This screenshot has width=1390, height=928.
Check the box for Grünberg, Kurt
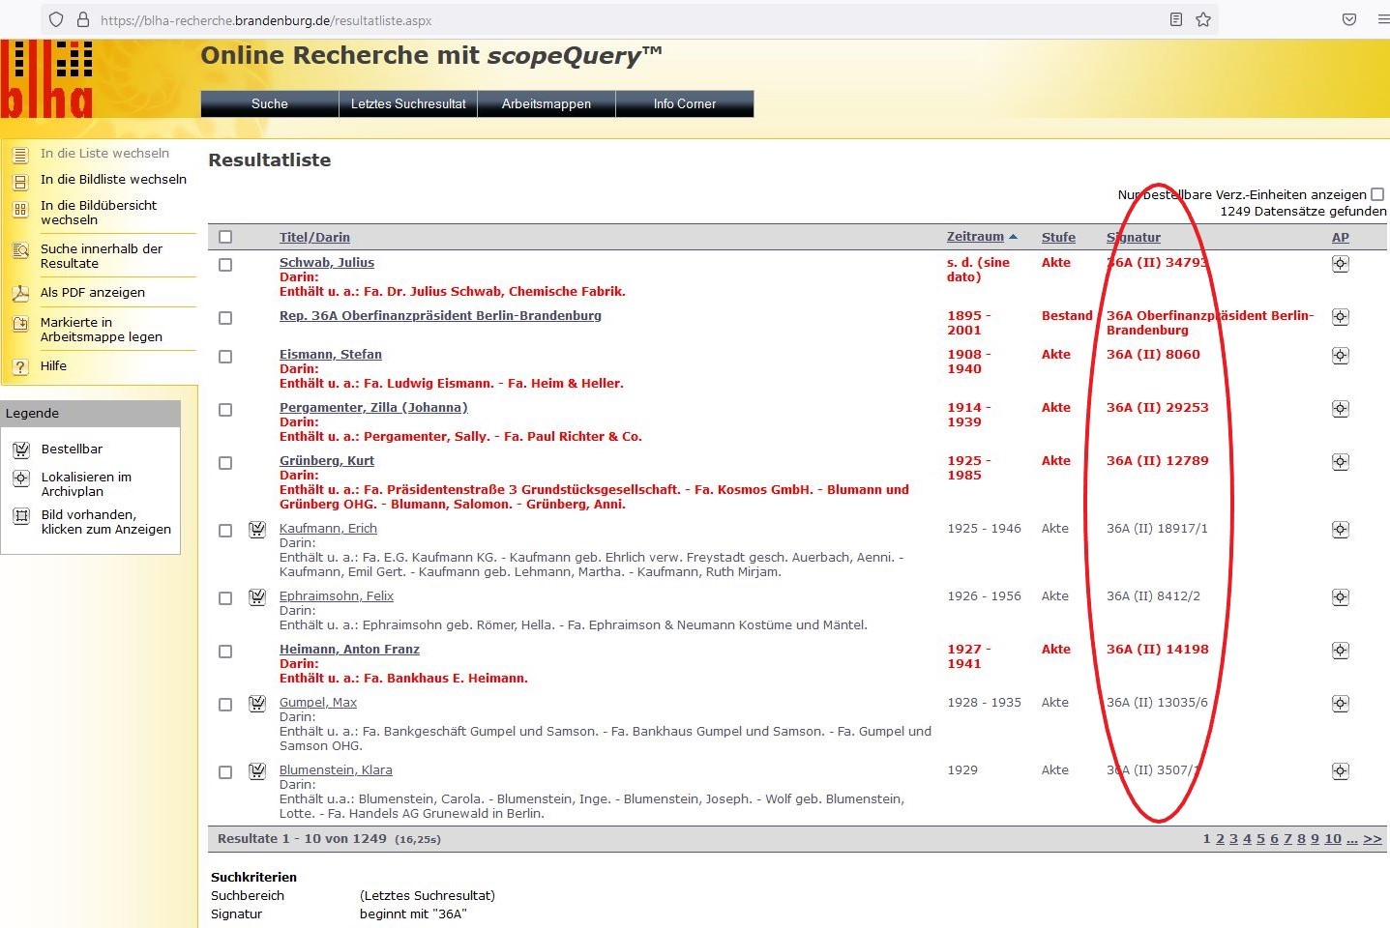coord(225,463)
